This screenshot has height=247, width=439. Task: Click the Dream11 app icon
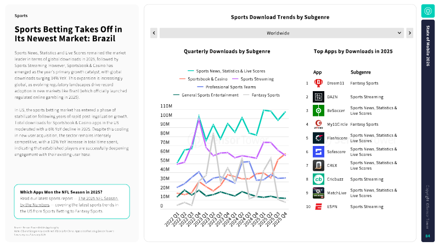click(318, 83)
